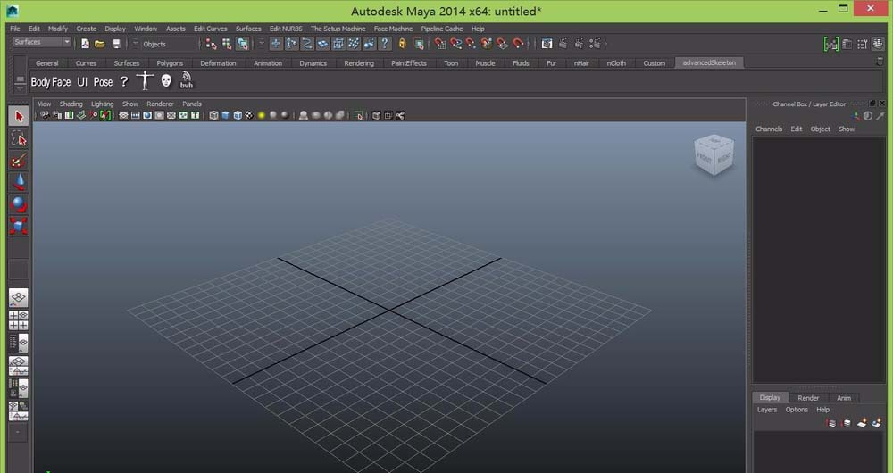Select the Anim layer tab

[x=844, y=398]
